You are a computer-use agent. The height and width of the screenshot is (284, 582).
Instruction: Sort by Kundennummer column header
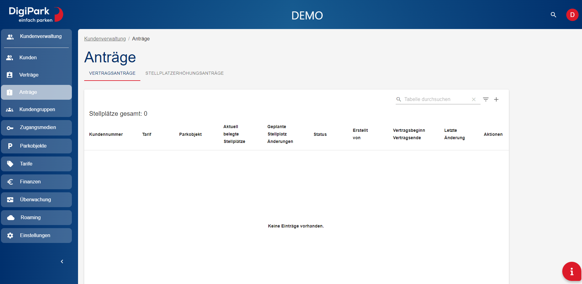106,134
